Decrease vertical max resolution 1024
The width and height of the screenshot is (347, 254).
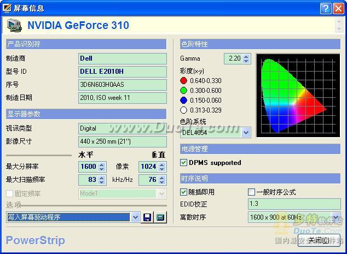pos(162,169)
